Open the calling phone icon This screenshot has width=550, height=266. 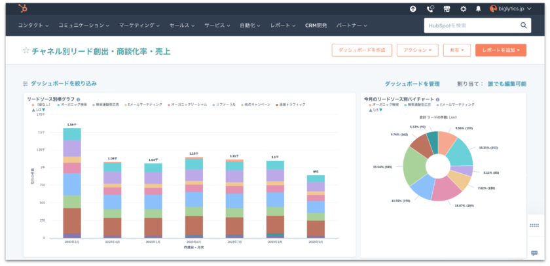click(430, 9)
